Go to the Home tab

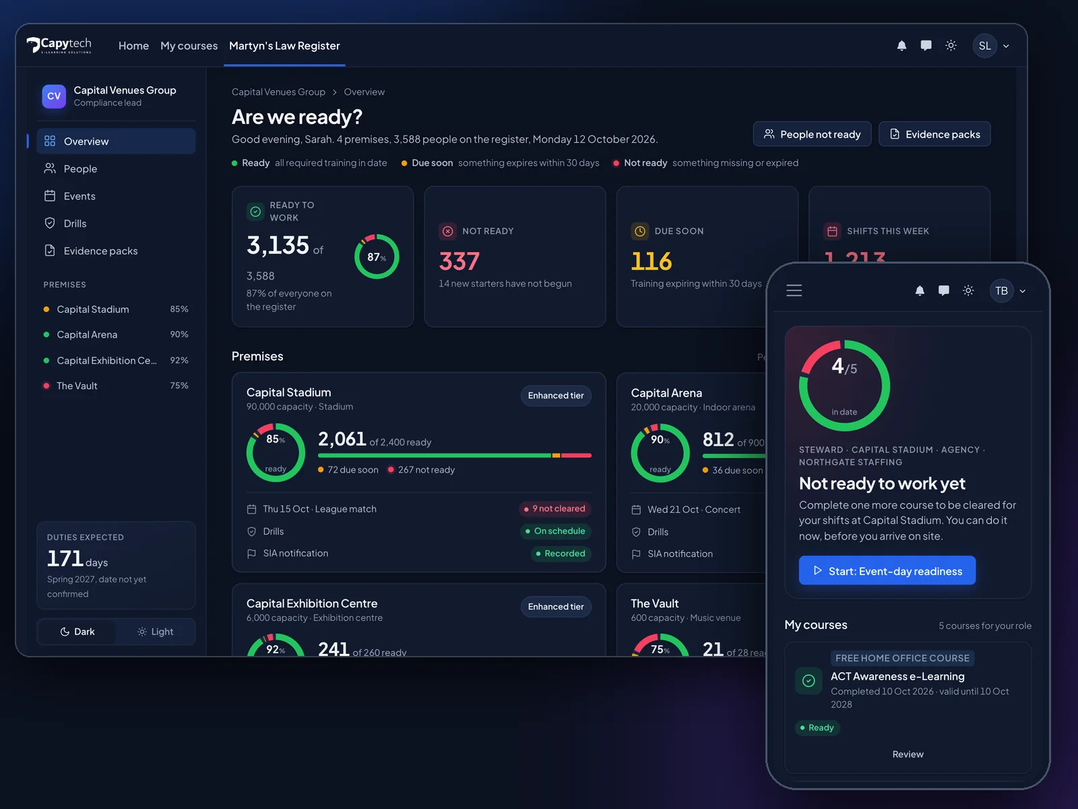point(133,46)
